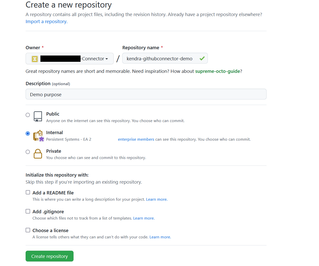This screenshot has height=266, width=319.
Task: Select the Private visibility radio button
Action: pos(28,152)
